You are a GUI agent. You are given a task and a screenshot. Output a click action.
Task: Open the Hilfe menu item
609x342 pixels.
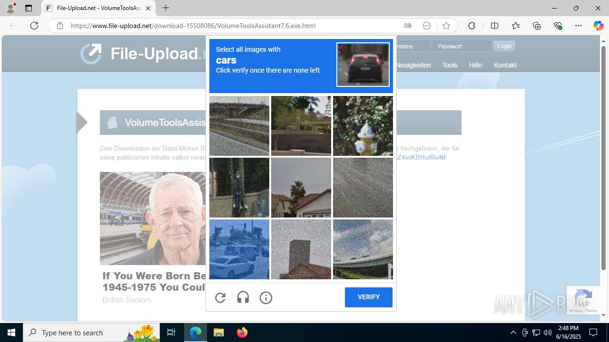(475, 65)
